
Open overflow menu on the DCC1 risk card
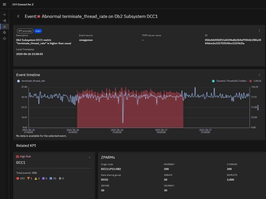(89, 157)
